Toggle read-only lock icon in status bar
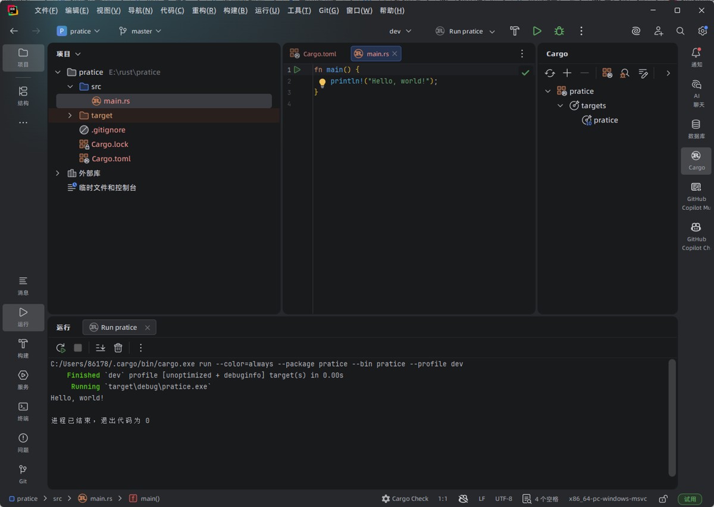This screenshot has height=507, width=714. point(663,499)
